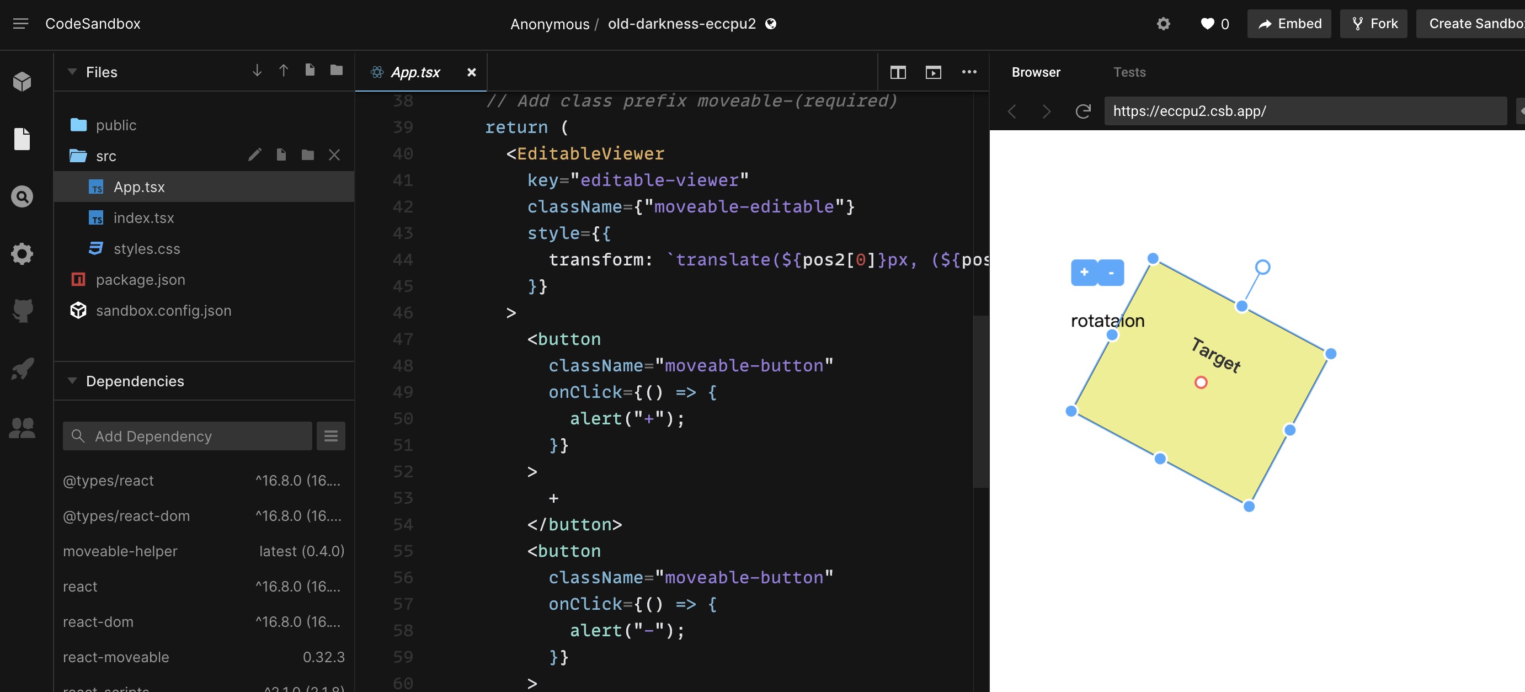Open the Configuration panel gear in sidebar

click(x=22, y=253)
